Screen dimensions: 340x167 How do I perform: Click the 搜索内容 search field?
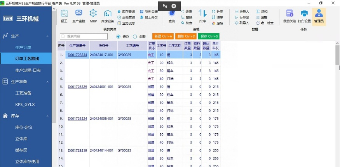pyautogui.click(x=84, y=36)
